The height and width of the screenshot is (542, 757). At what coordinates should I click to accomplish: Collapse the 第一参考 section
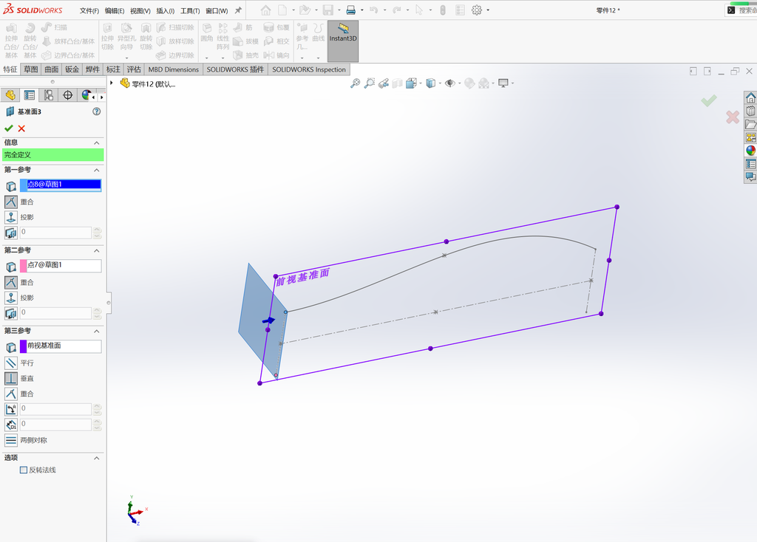97,170
